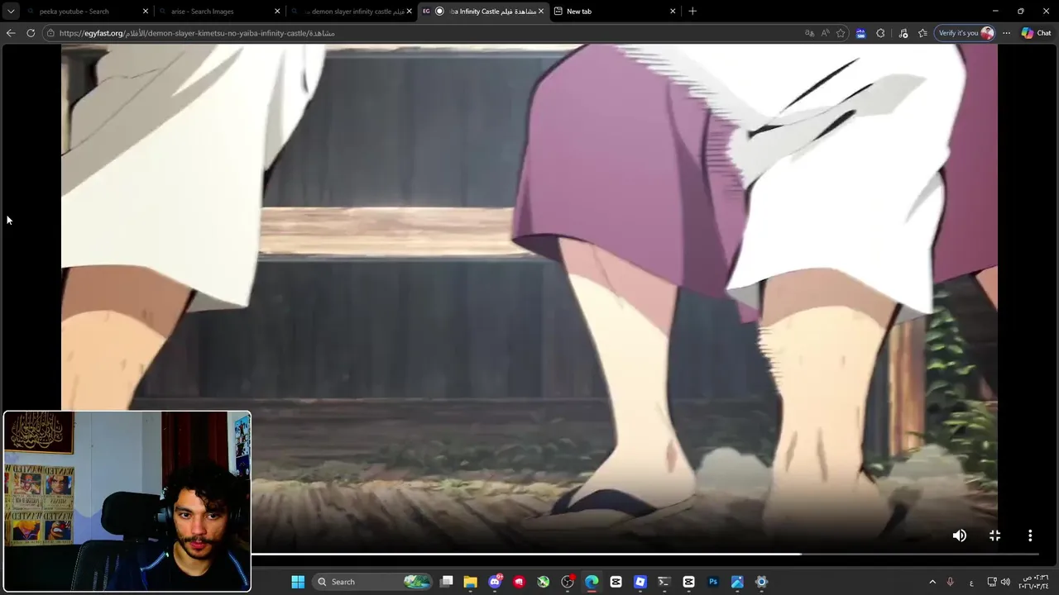Open Copilot Chat sidebar

click(x=1036, y=33)
